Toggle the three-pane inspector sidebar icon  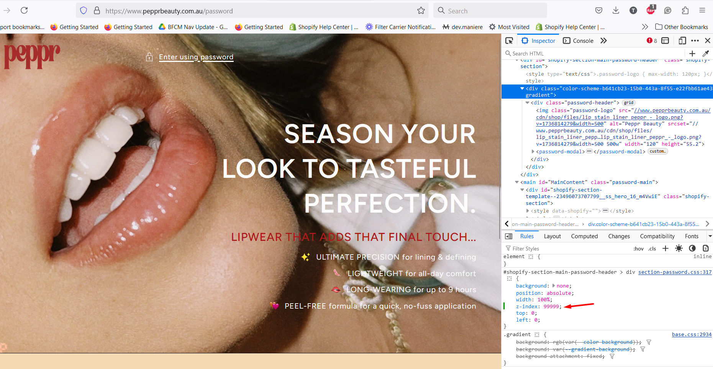coord(509,236)
